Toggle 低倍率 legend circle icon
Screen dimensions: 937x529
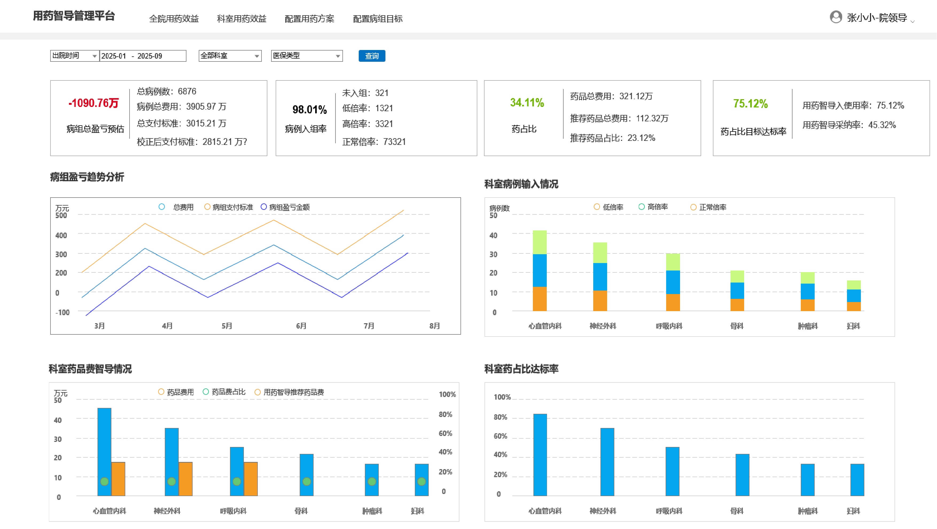tap(596, 207)
